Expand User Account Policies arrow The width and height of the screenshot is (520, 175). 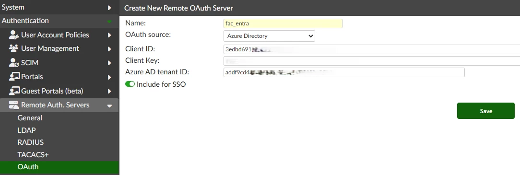coord(109,35)
